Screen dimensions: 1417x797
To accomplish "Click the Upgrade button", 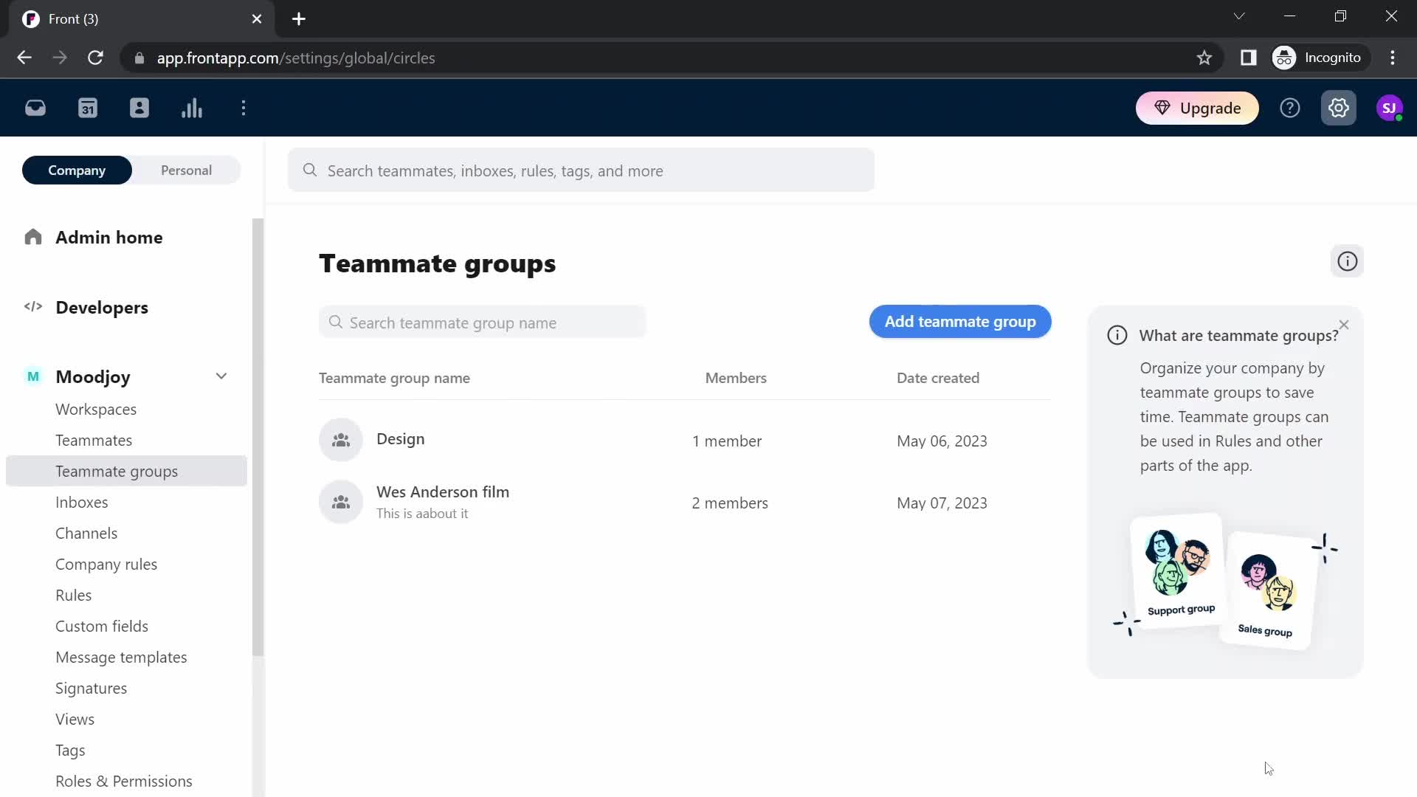I will click(1197, 108).
